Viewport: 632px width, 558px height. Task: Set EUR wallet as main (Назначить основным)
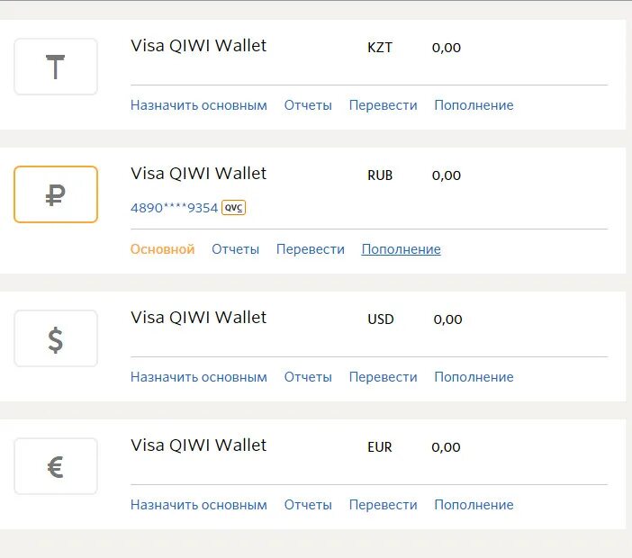pos(199,505)
